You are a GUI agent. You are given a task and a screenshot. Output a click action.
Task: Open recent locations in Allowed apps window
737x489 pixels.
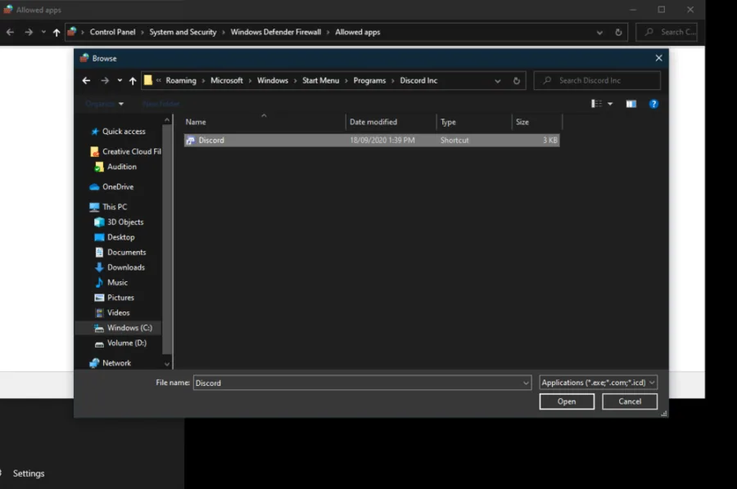pyautogui.click(x=43, y=32)
